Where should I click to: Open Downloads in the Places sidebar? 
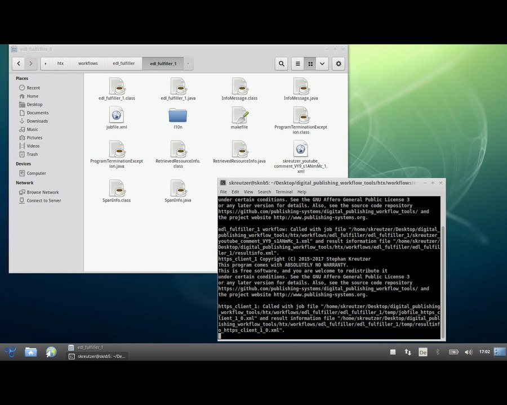[x=37, y=121]
